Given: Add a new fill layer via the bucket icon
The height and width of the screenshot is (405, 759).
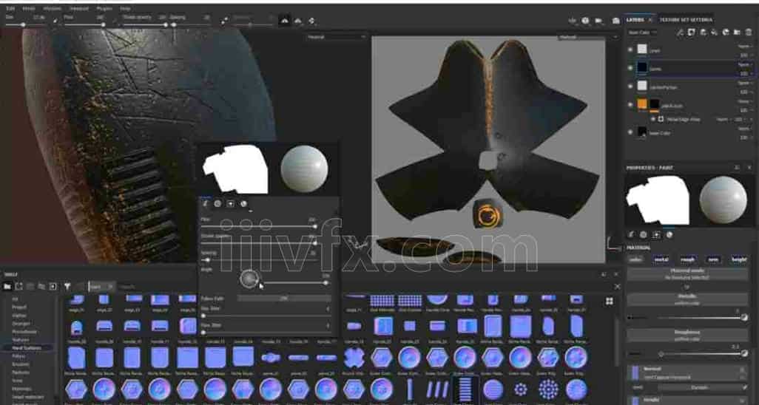Looking at the screenshot, I should pyautogui.click(x=714, y=33).
